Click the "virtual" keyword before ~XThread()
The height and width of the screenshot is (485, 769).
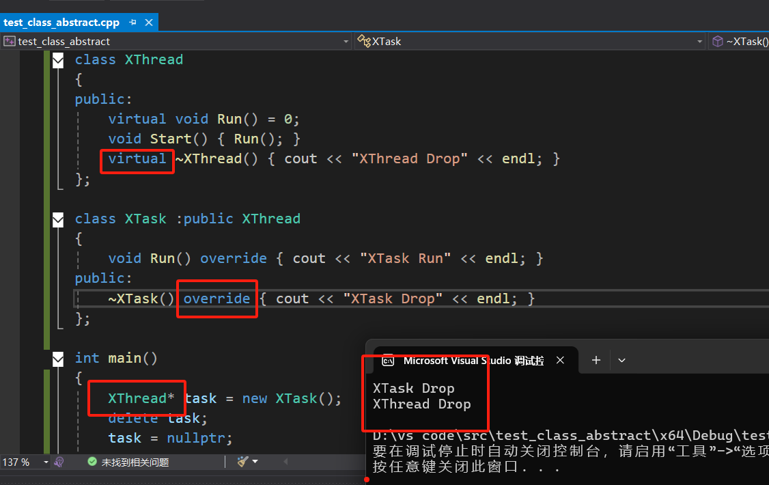tap(137, 159)
